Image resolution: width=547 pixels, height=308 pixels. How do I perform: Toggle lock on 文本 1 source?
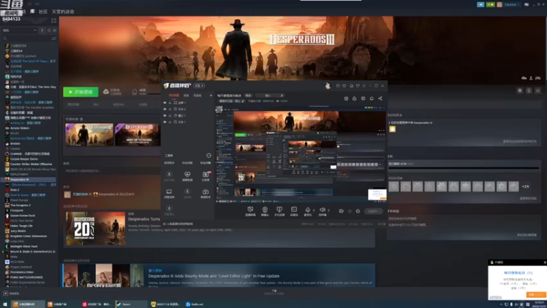(x=170, y=122)
